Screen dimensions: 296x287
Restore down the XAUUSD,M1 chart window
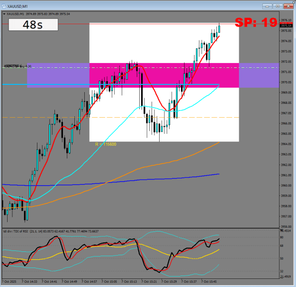278,6
